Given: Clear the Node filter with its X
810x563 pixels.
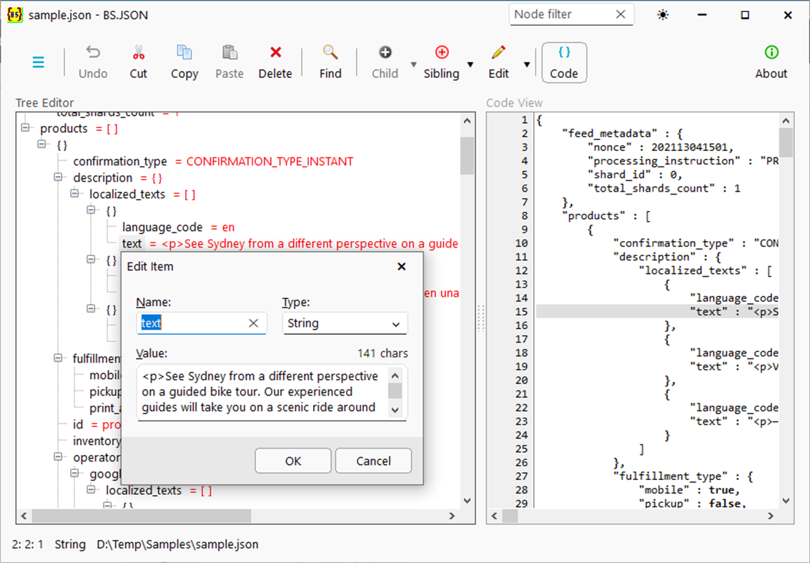Looking at the screenshot, I should click(621, 14).
